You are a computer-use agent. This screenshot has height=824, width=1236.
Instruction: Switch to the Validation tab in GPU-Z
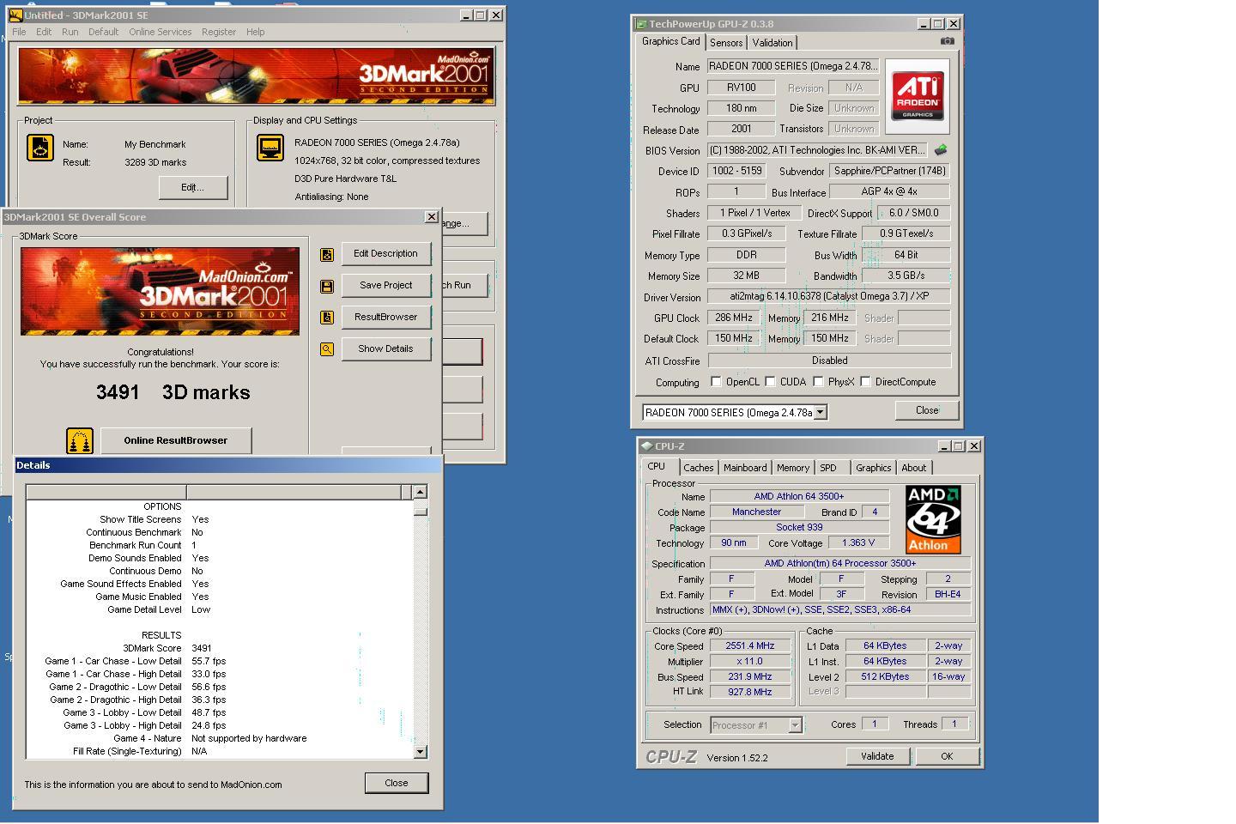[x=772, y=43]
